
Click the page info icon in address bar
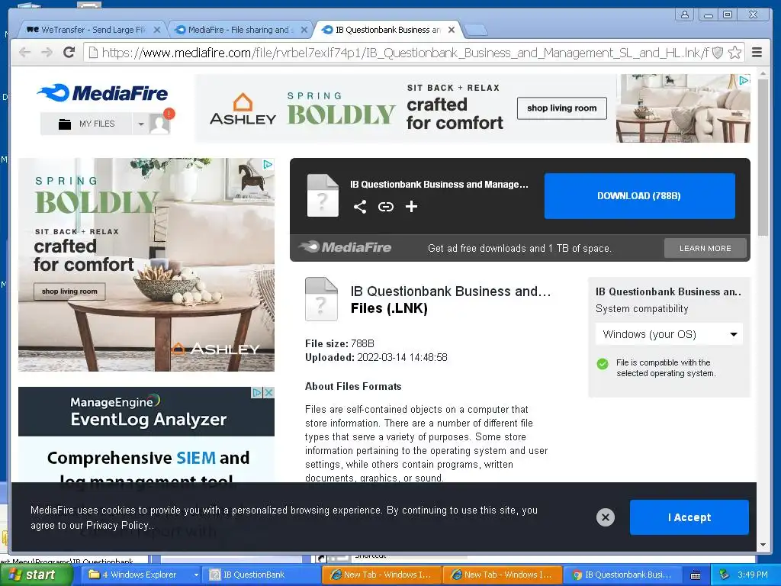(x=92, y=53)
